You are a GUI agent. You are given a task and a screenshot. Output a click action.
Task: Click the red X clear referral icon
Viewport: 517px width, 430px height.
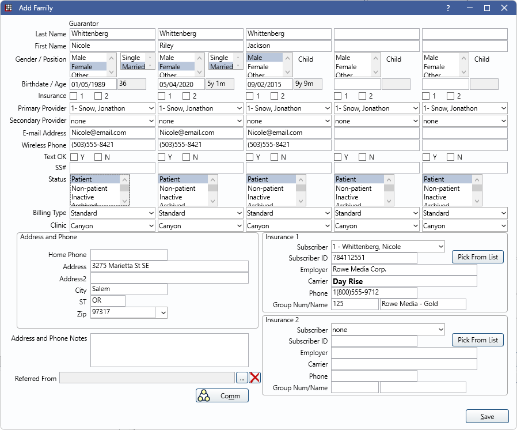click(255, 378)
